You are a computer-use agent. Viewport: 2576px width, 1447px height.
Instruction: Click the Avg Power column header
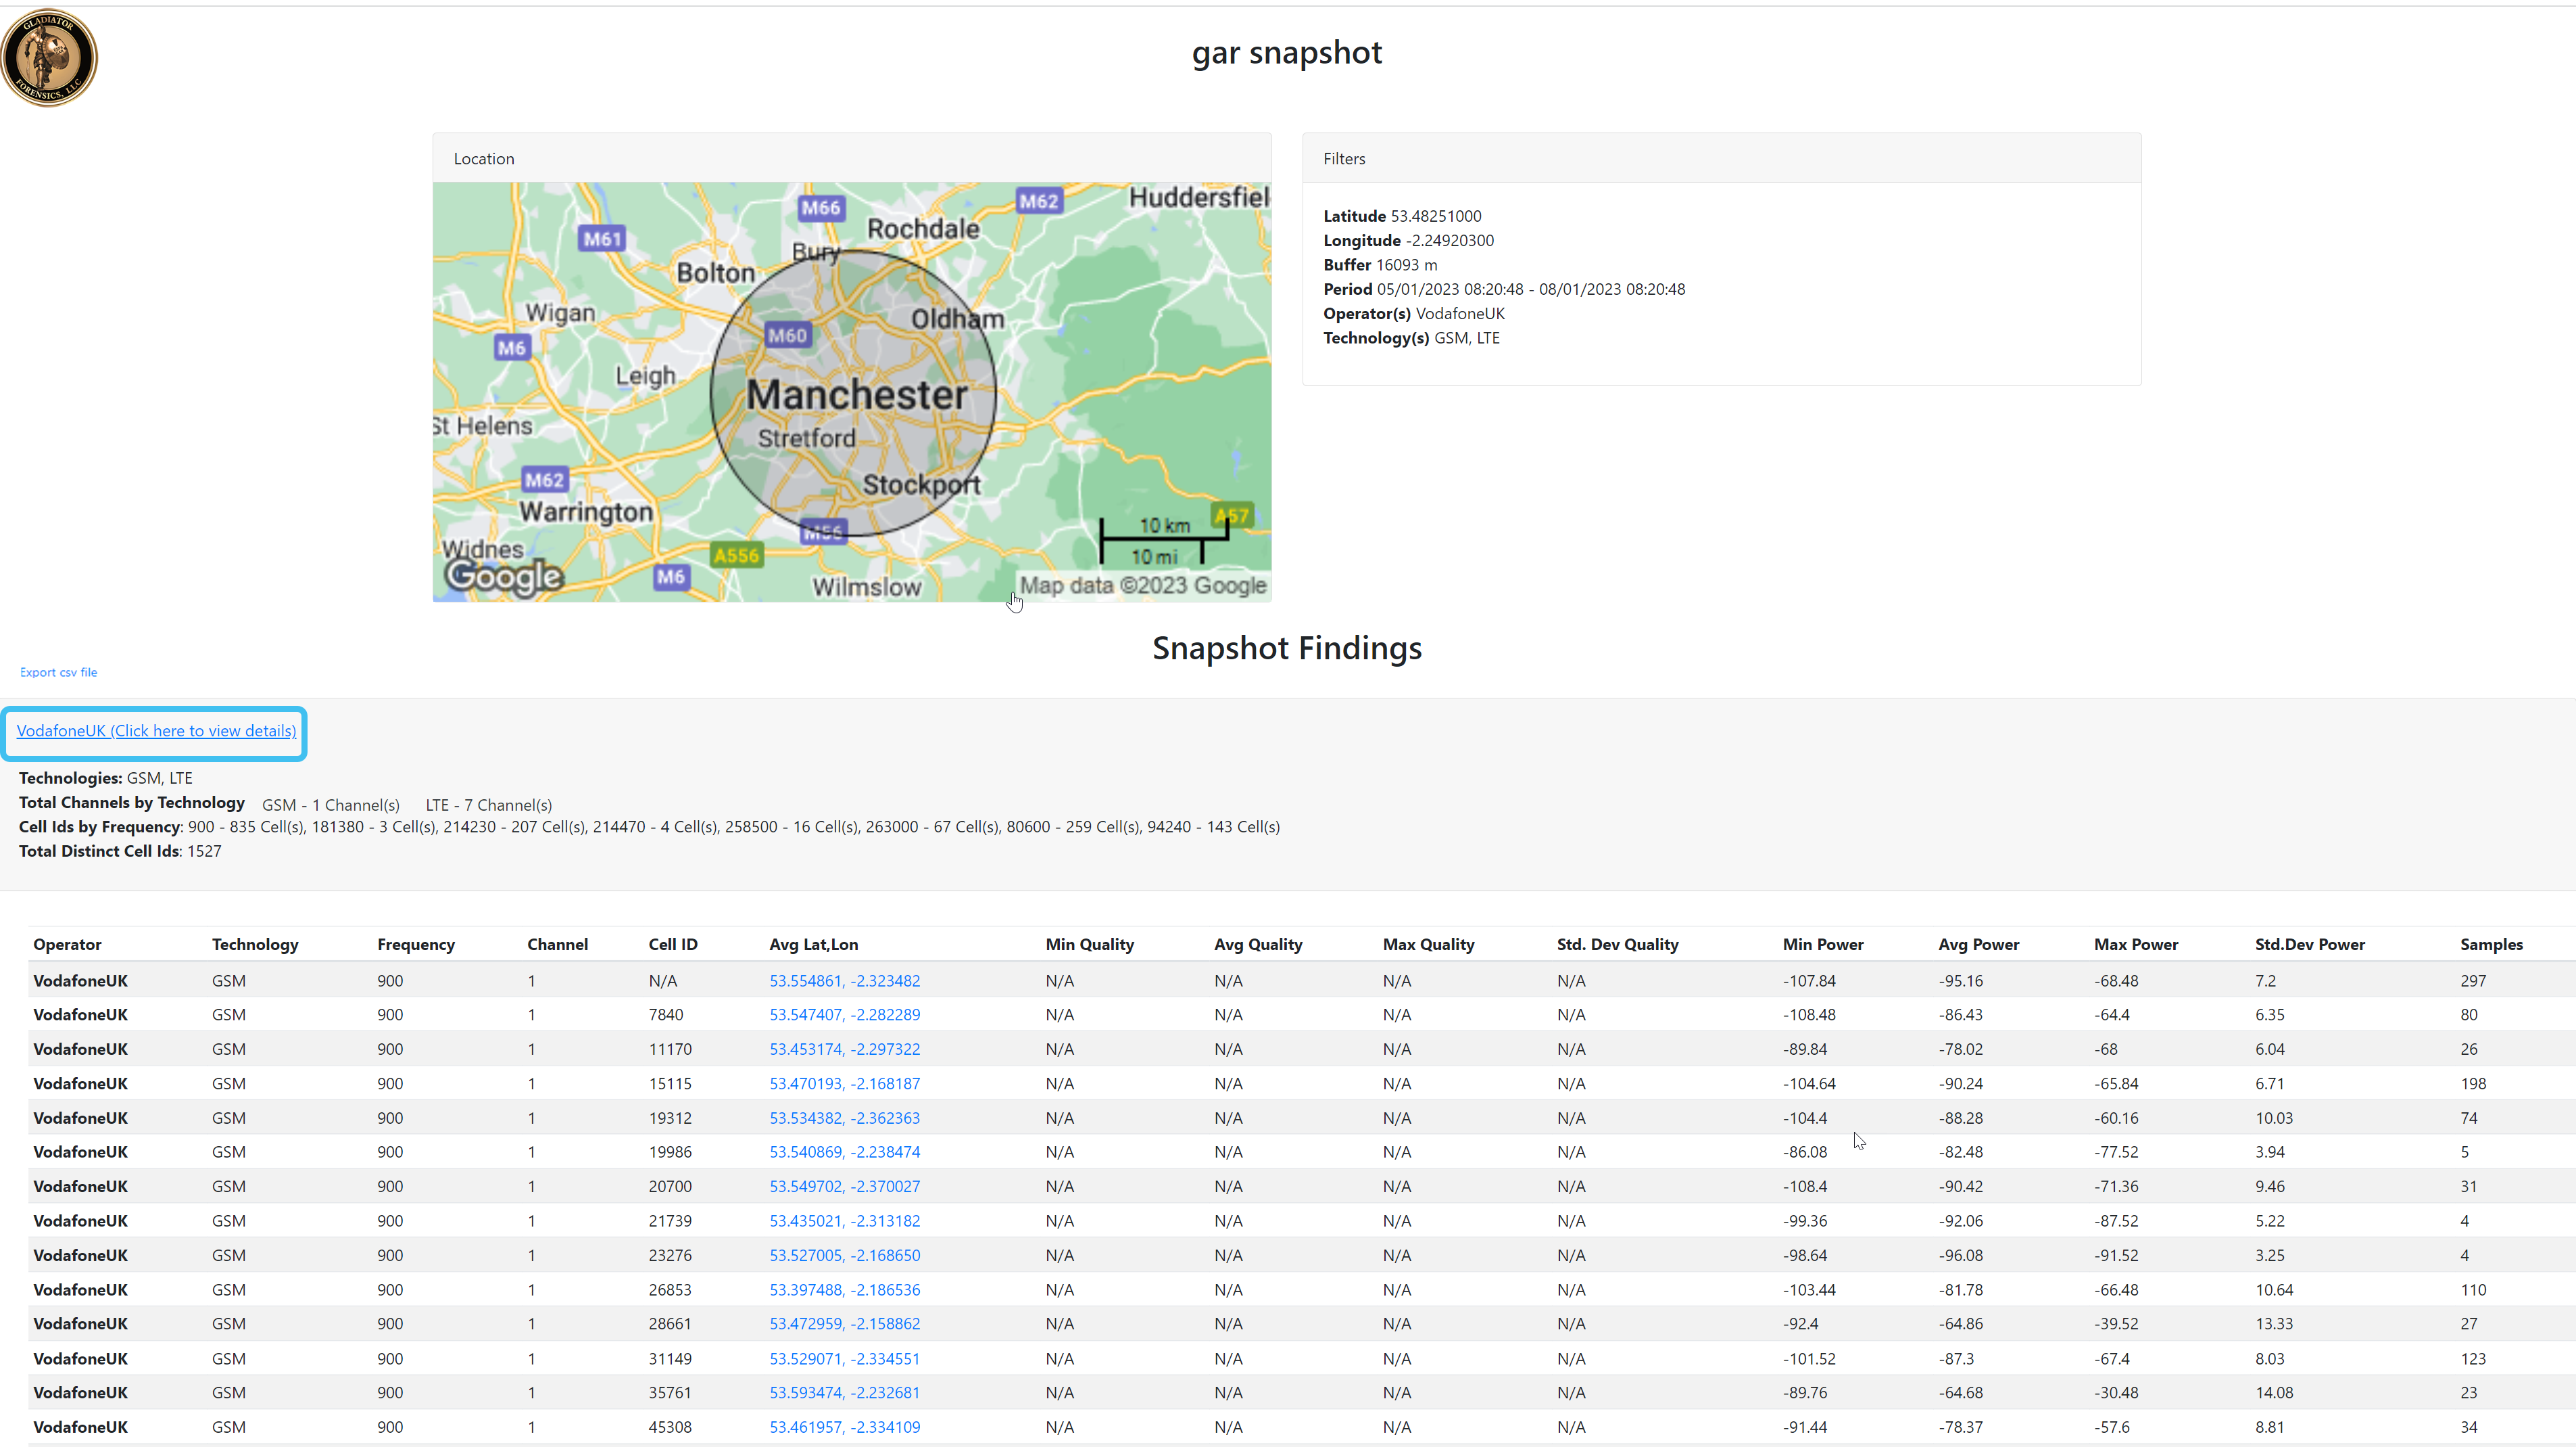(1978, 944)
